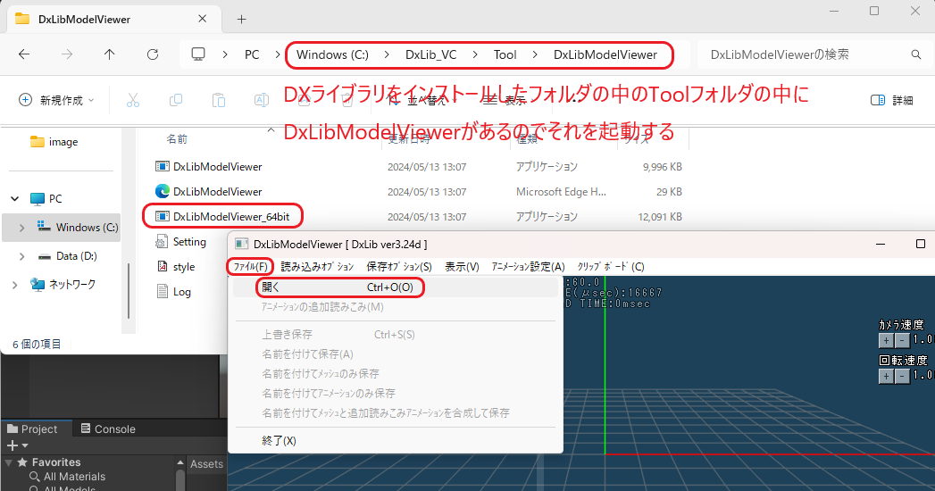Open the アニメーション設定(A) menu

coord(528,266)
